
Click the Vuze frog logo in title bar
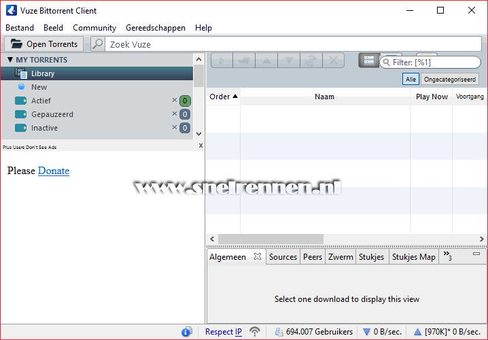click(11, 10)
